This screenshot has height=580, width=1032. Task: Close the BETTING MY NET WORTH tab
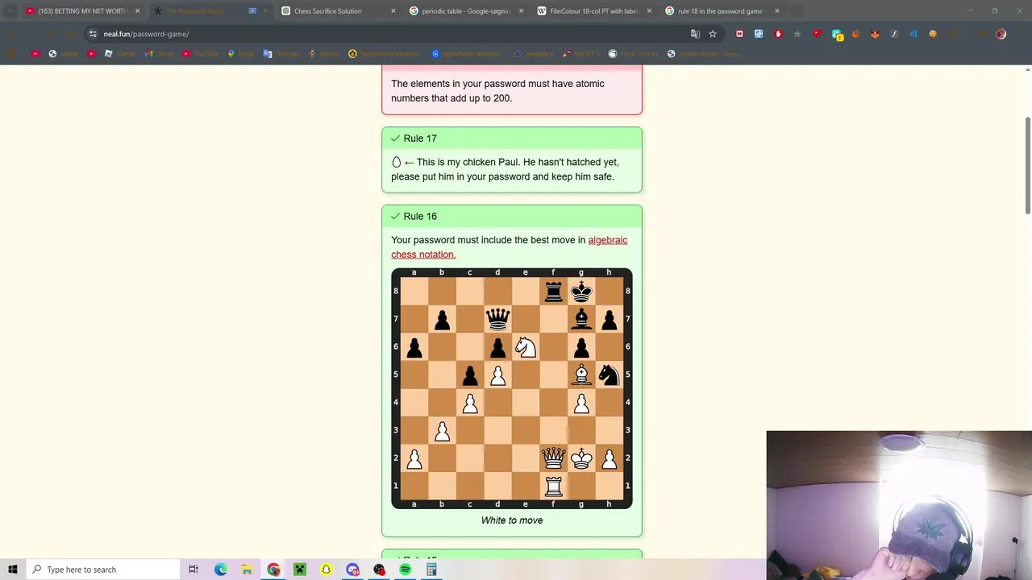point(138,11)
